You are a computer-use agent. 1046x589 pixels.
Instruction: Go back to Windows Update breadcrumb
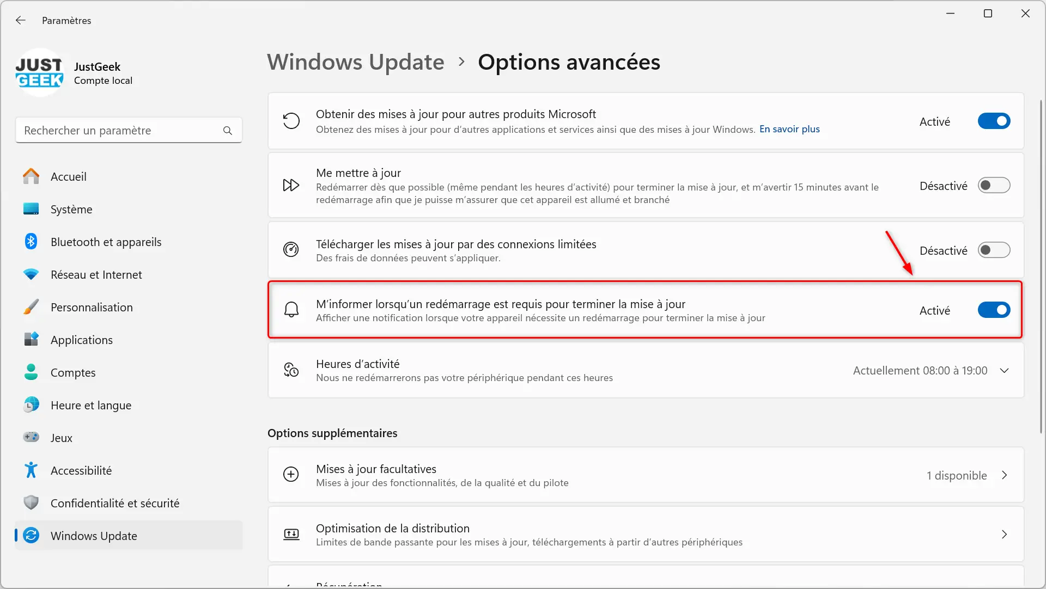pos(356,62)
